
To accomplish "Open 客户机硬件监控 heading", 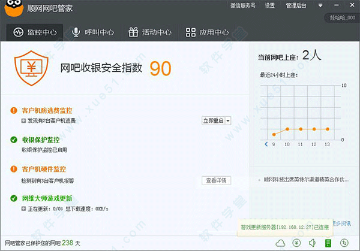I will (x=44, y=169).
